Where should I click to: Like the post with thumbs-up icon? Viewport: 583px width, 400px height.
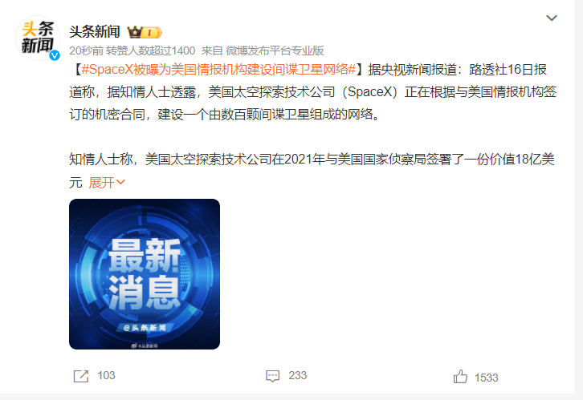click(x=460, y=377)
